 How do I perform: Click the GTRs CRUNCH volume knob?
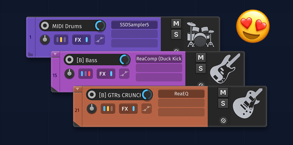(147, 95)
